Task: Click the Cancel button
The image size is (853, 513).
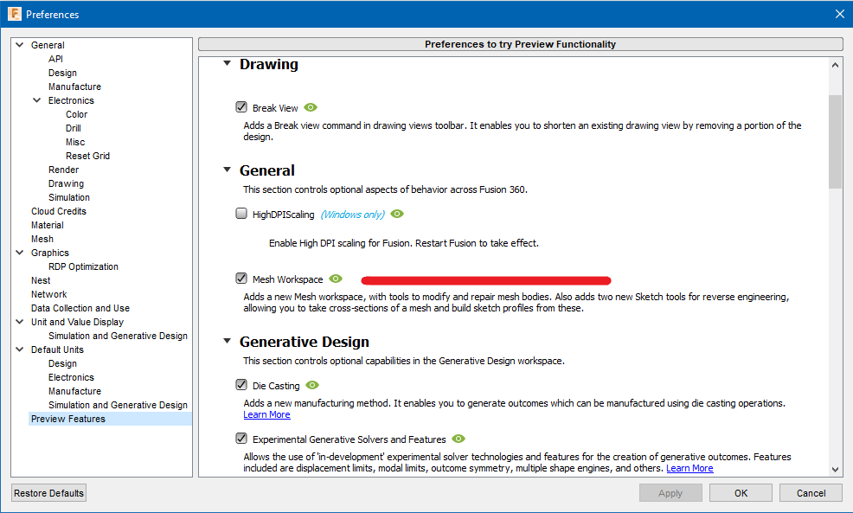Action: (x=811, y=493)
